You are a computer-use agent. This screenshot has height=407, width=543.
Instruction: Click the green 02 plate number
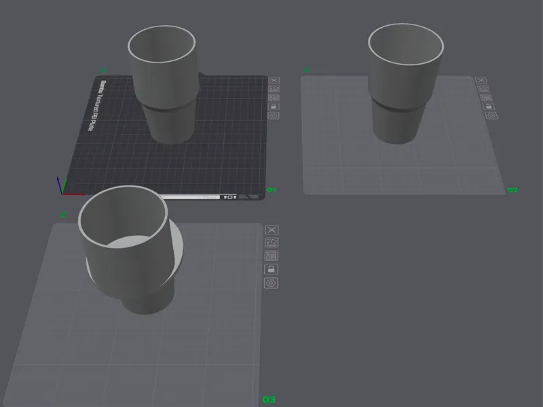pos(512,190)
